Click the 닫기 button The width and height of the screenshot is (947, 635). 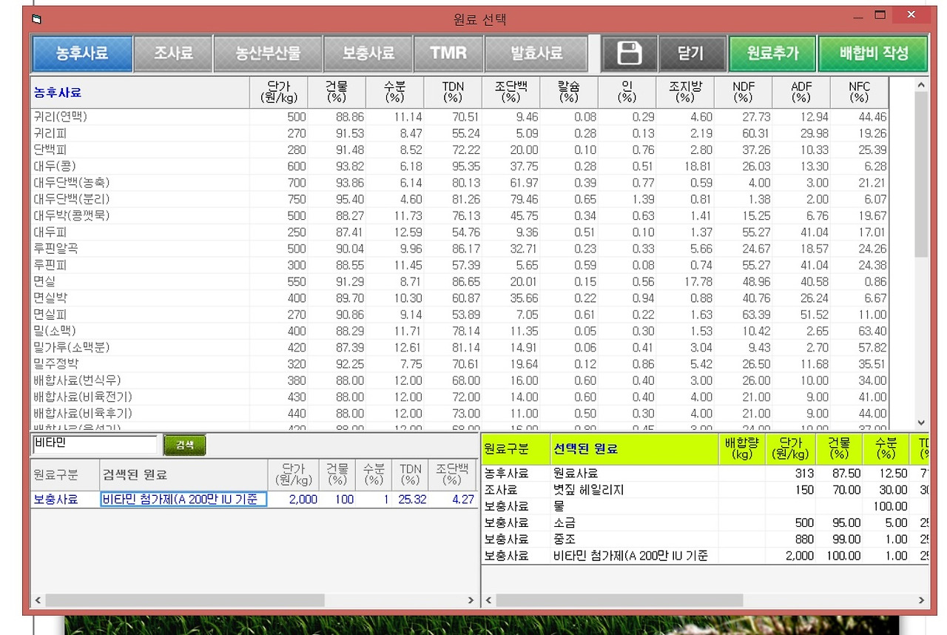point(691,53)
